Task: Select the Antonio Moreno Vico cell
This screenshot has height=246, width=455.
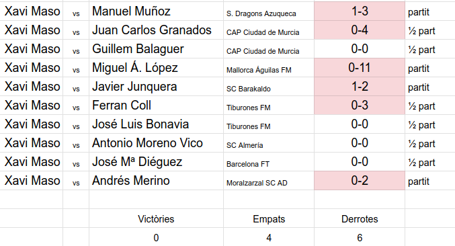Action: point(156,143)
